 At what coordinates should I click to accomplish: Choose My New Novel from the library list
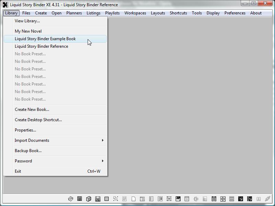pos(28,31)
